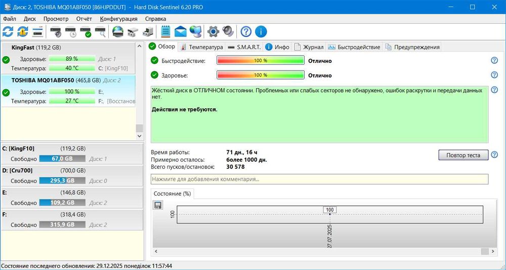This screenshot has width=506, height=270.
Task: Click the question mark help toolbar icon
Action: tap(246, 31)
